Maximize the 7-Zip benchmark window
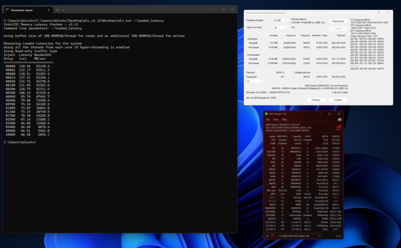The height and width of the screenshot is (248, 401). (379, 13)
